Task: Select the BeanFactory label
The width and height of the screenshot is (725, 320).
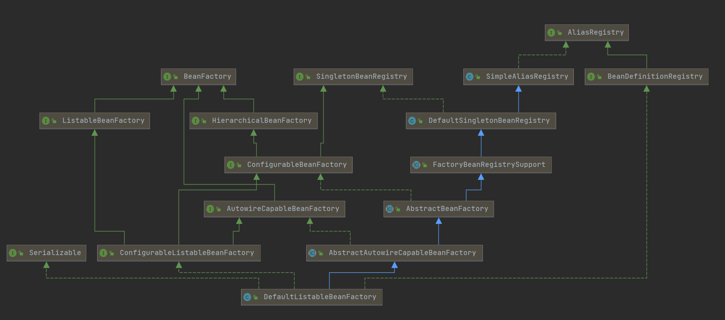Action: [207, 76]
